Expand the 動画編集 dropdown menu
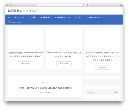The width and height of the screenshot is (128, 109). [45, 17]
